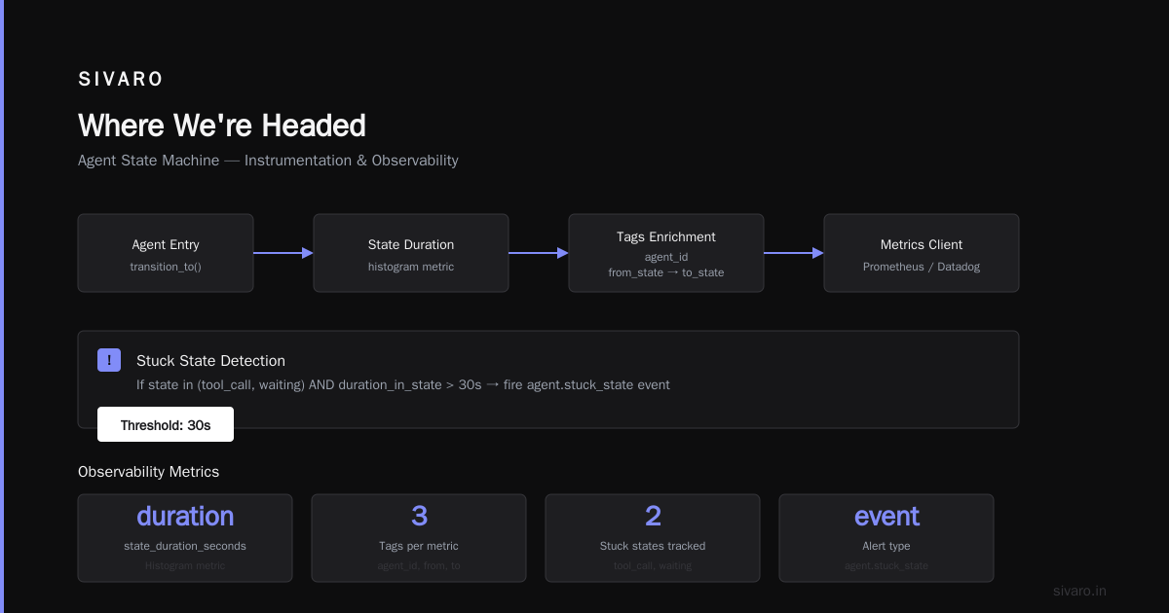
Task: Click the stuck state rule description text
Action: coord(403,384)
